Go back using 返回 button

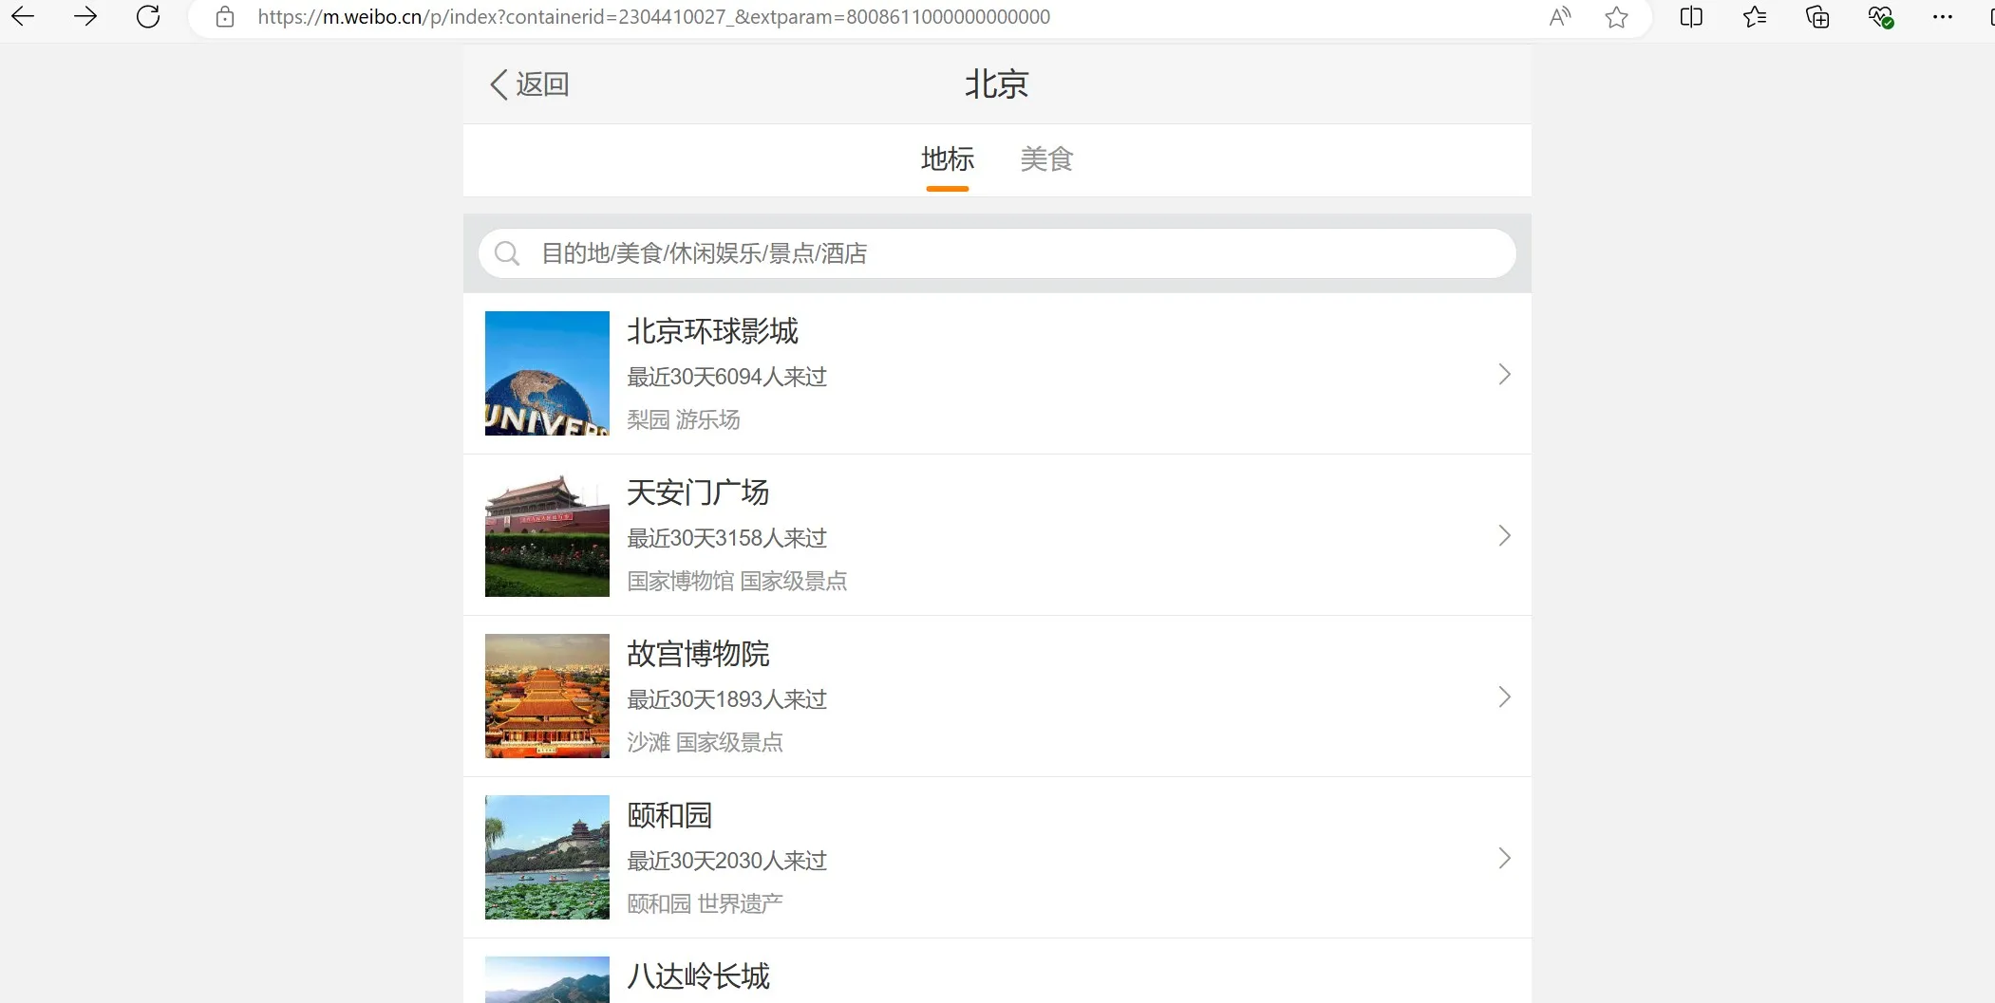(x=530, y=84)
